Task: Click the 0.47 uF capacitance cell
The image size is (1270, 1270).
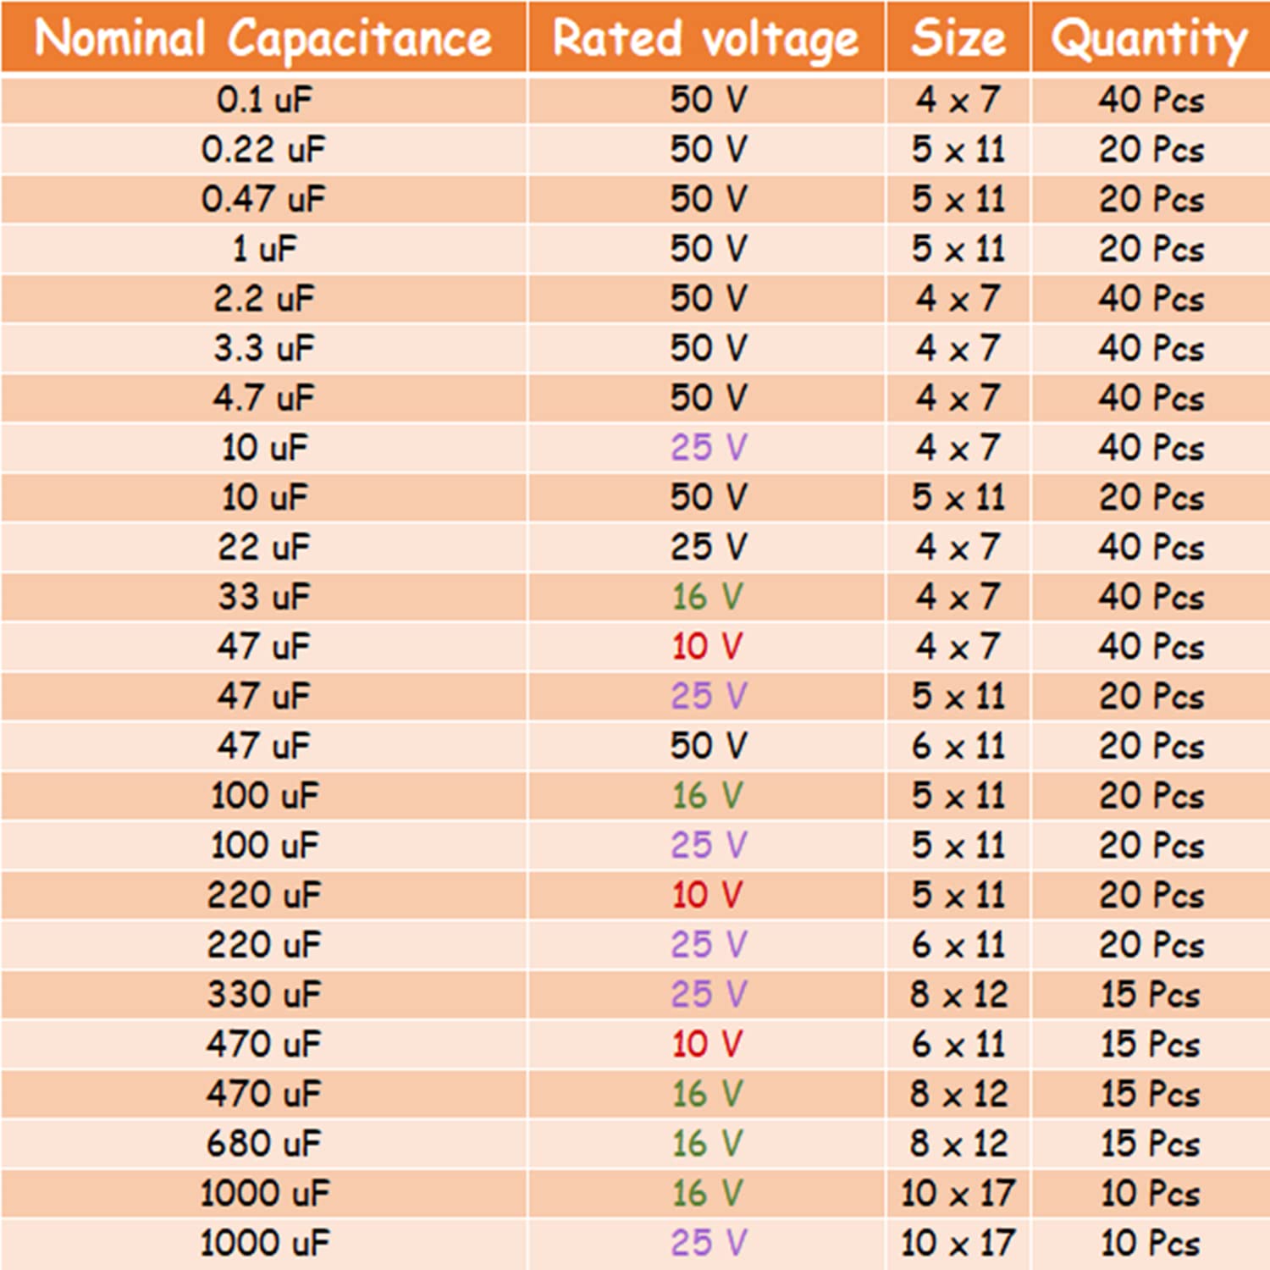Action: point(264,200)
